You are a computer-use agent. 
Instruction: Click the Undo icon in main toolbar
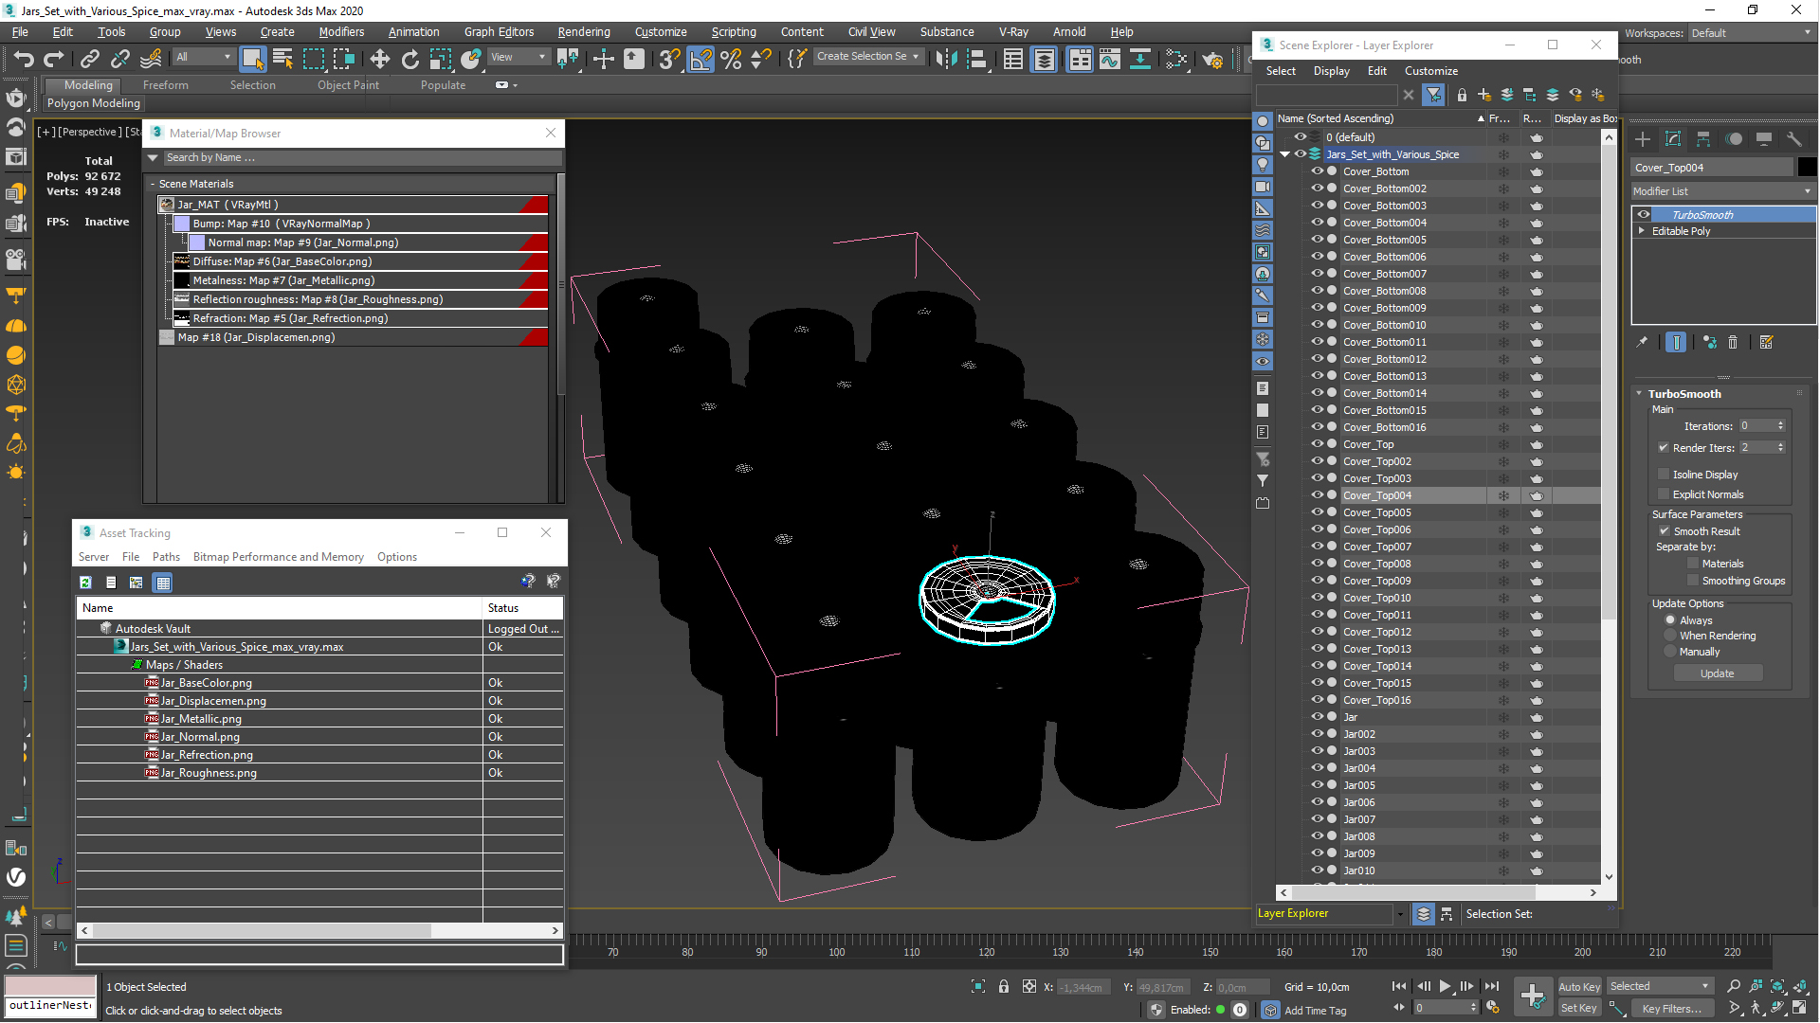point(23,59)
